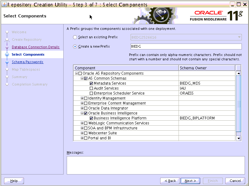Check the Portal and BI checkbox

click(x=86, y=138)
